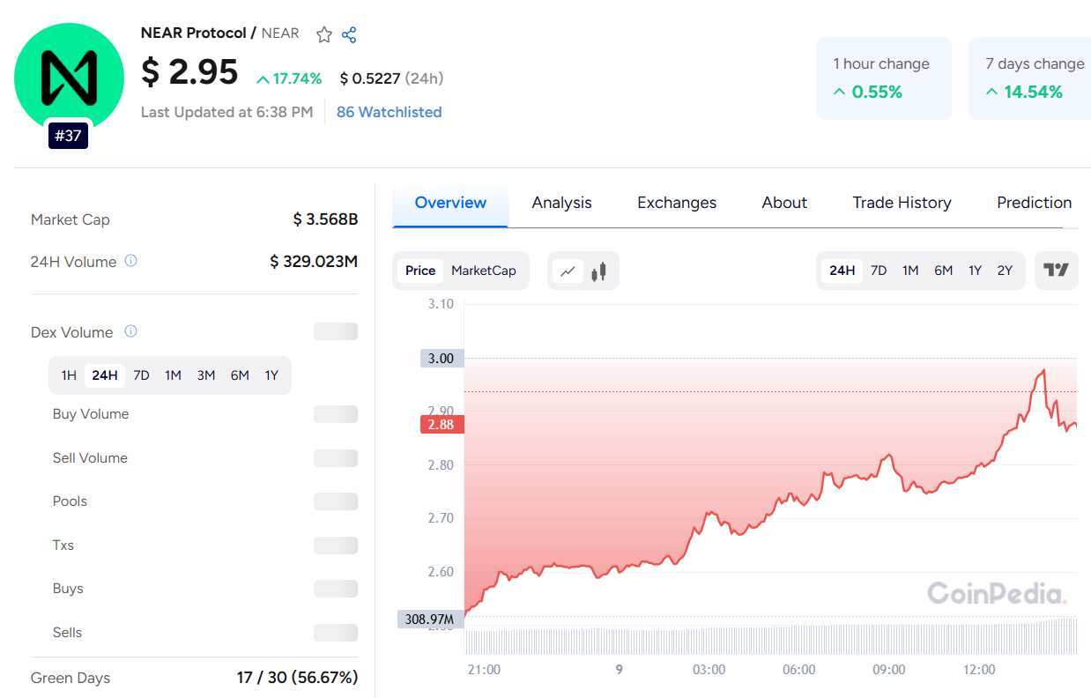This screenshot has height=698, width=1091.
Task: Click the #37 rank badge
Action: click(68, 136)
